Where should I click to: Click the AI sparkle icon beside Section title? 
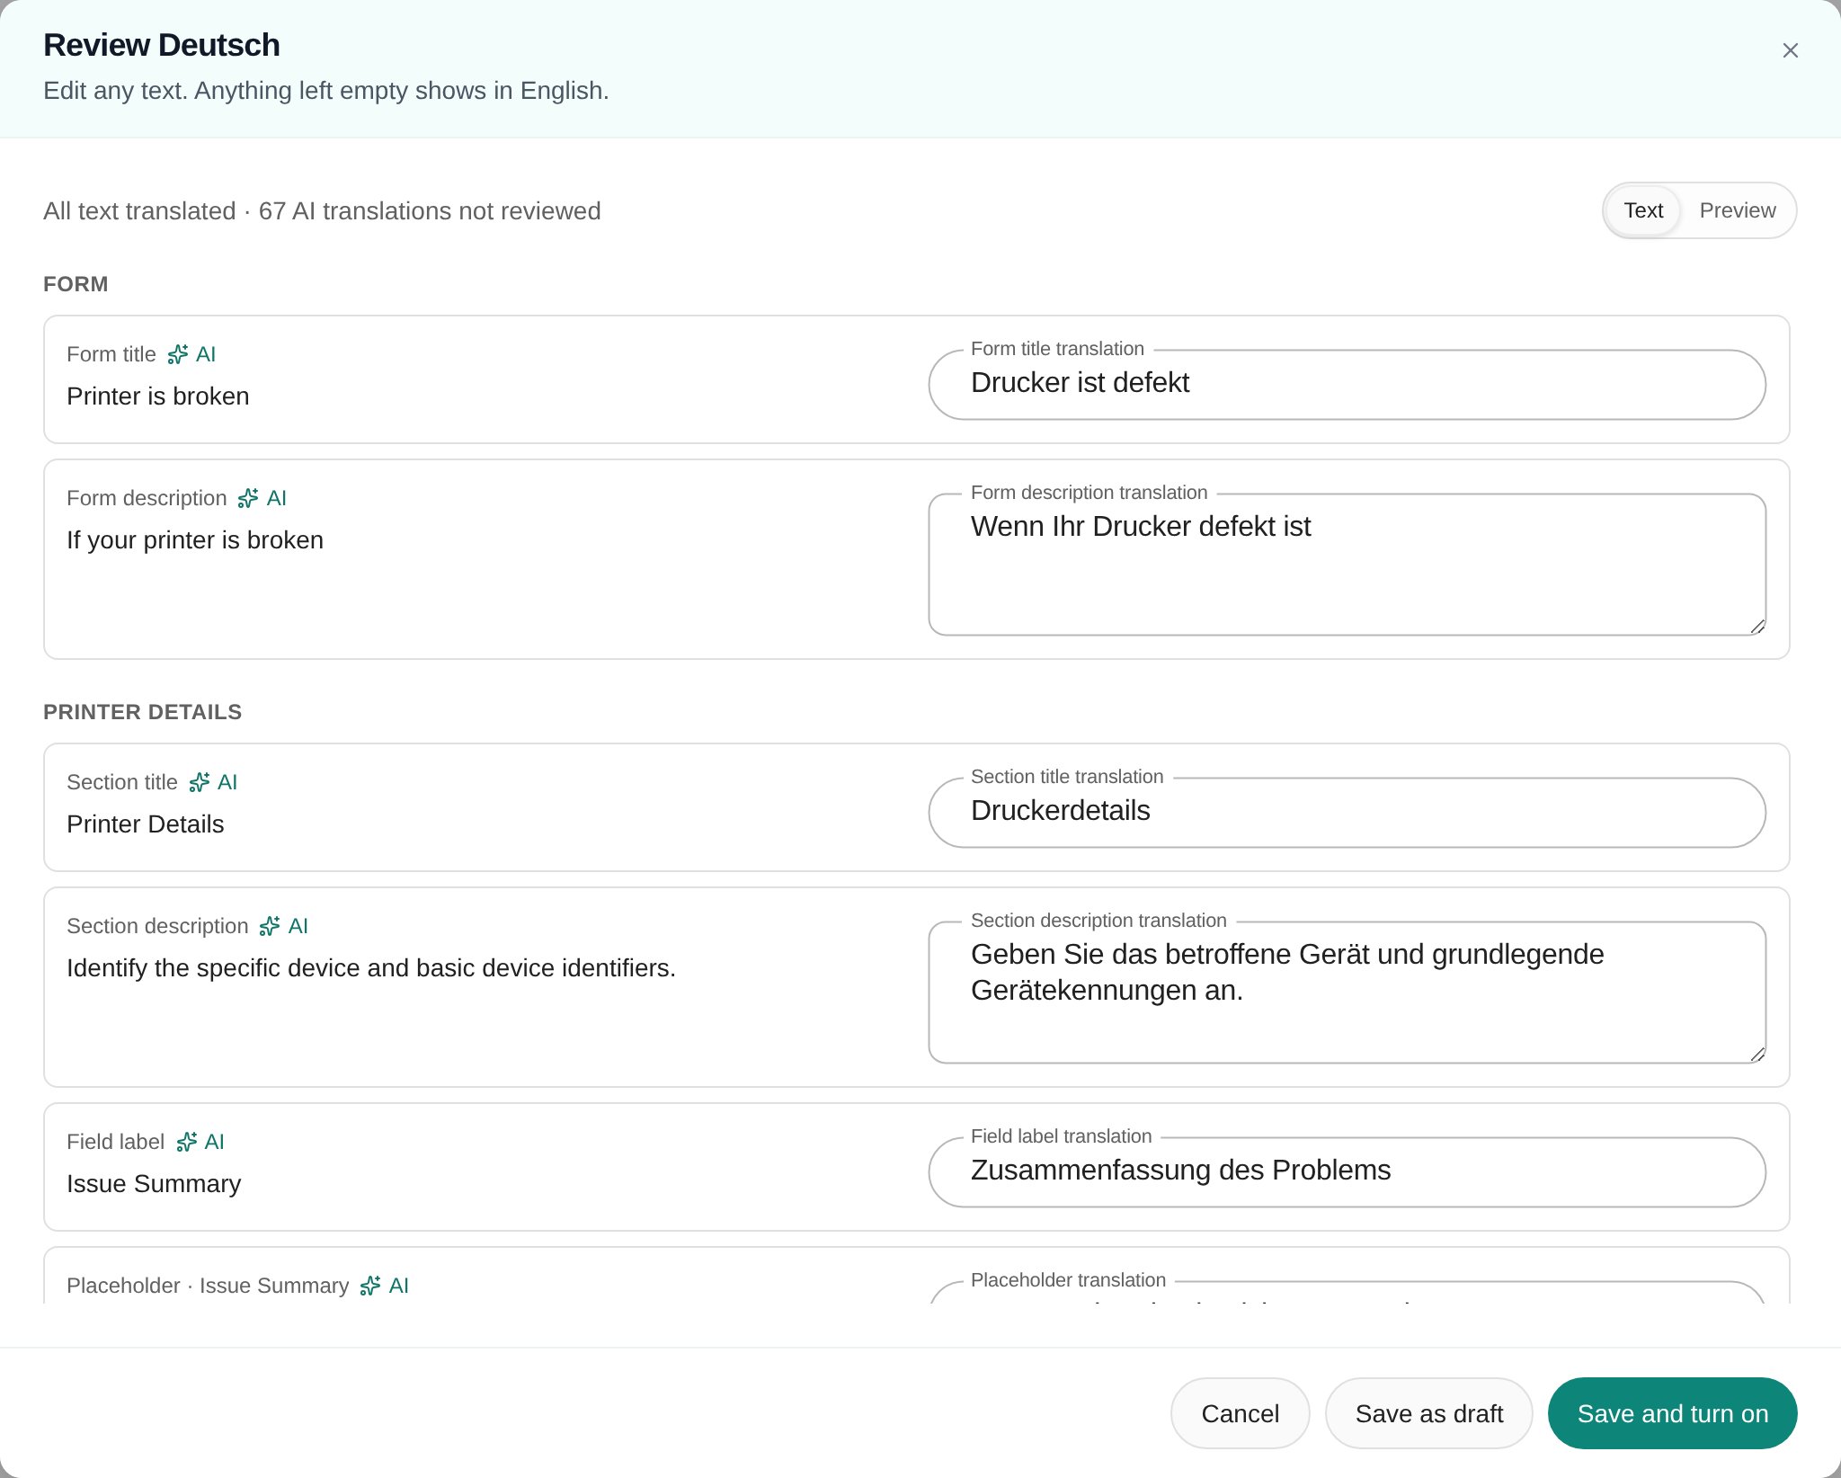tap(200, 782)
